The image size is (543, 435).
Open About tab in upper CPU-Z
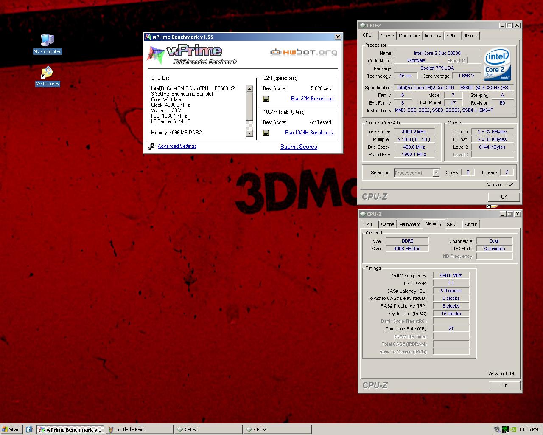(470, 36)
